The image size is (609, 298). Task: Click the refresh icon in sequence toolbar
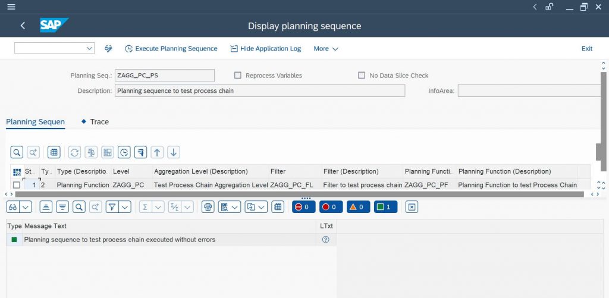pos(74,152)
